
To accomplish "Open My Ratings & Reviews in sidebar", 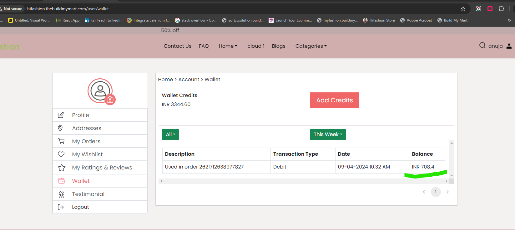I will tap(100, 168).
